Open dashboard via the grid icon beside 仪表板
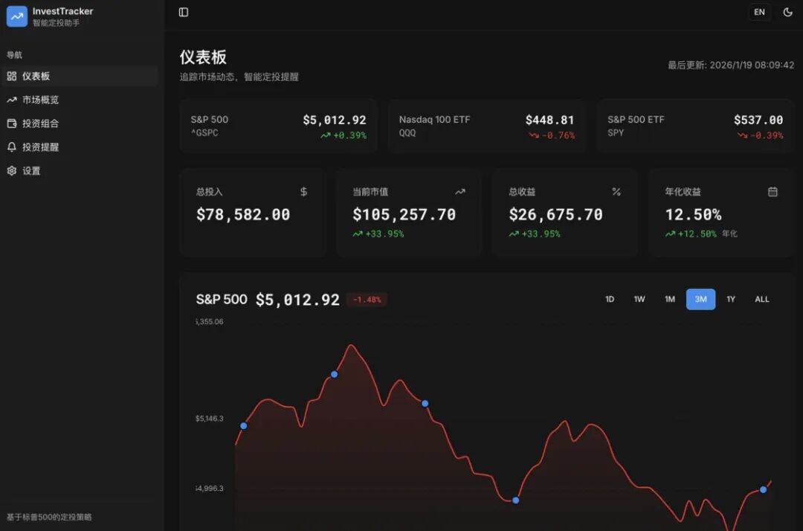Screen dimensions: 803x531 coord(13,75)
